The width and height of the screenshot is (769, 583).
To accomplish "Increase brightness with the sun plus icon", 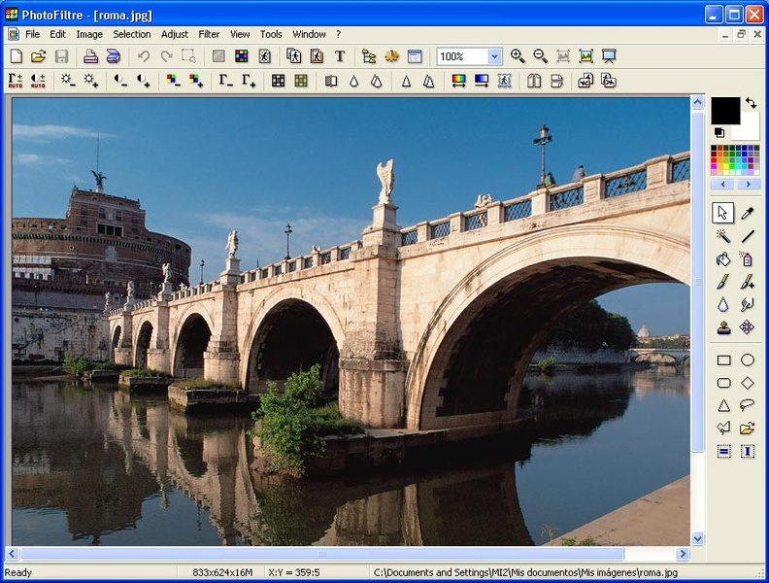I will (x=91, y=81).
